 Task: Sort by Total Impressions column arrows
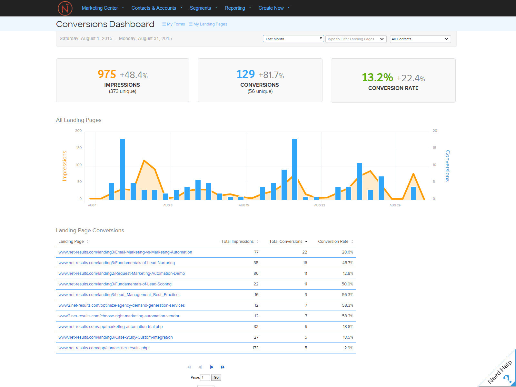pyautogui.click(x=257, y=242)
